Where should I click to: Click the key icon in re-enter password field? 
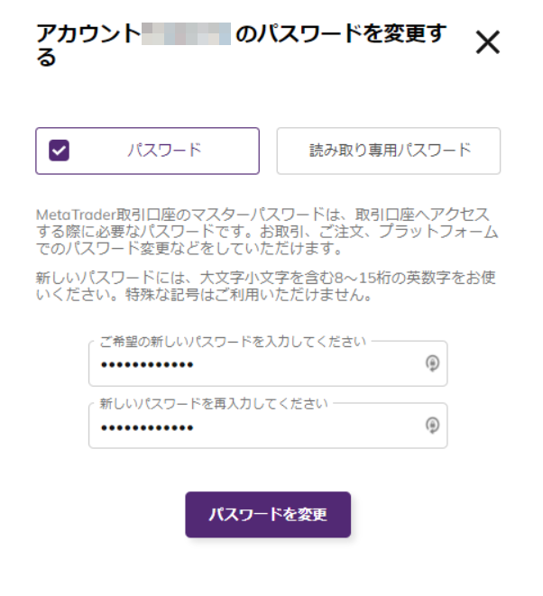coord(432,426)
